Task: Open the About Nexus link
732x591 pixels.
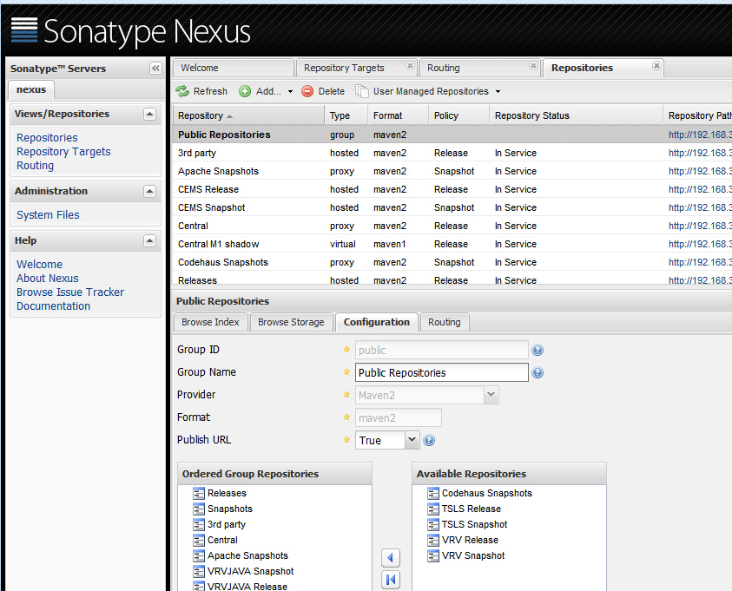Action: click(x=48, y=279)
